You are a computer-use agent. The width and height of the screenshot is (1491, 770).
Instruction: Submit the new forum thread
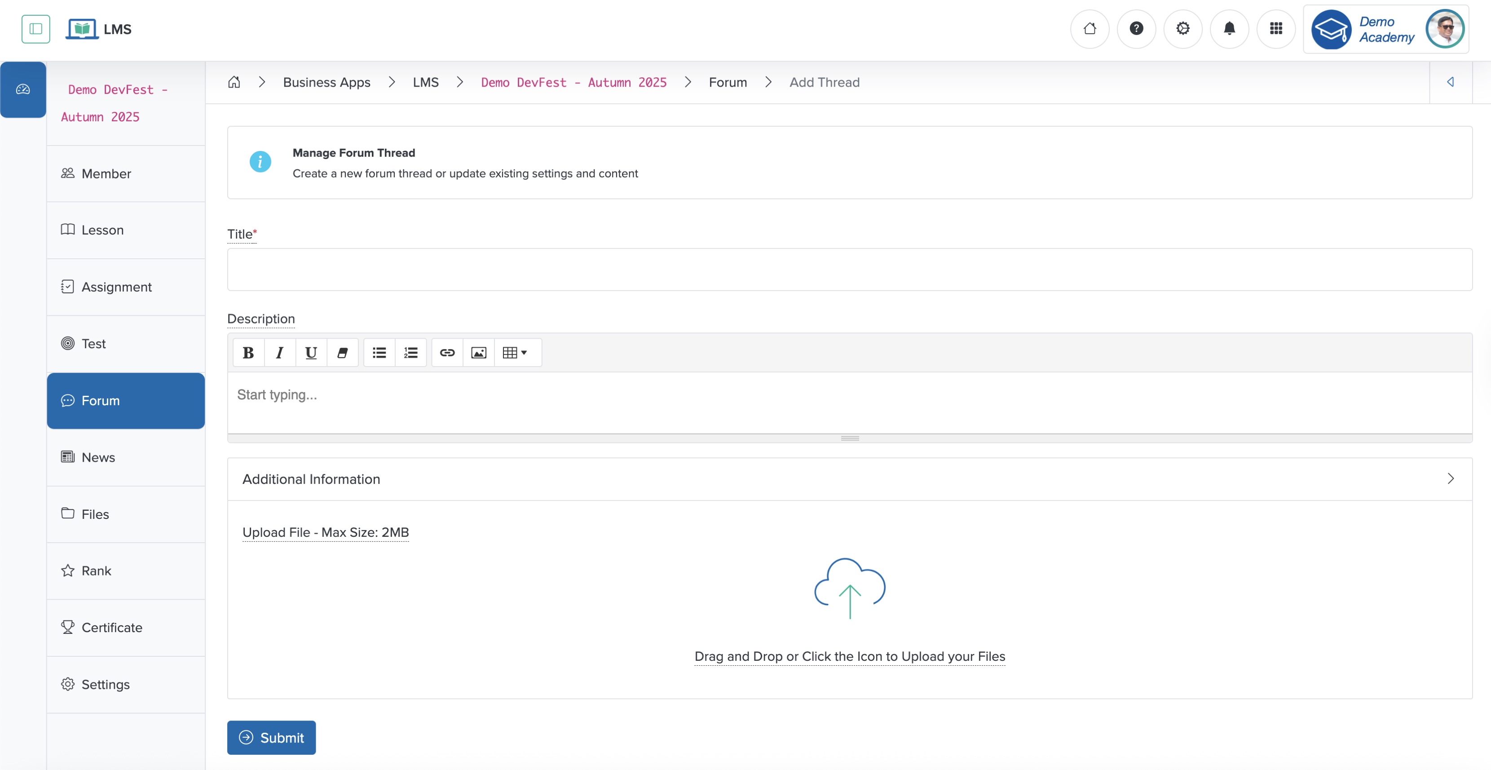tap(271, 737)
